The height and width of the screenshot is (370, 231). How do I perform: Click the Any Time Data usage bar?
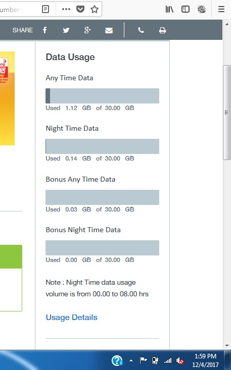[x=102, y=96]
